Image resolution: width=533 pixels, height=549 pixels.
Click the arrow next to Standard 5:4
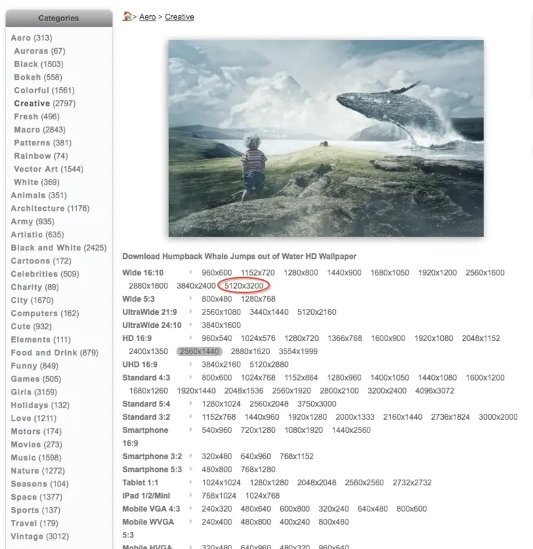(x=191, y=404)
